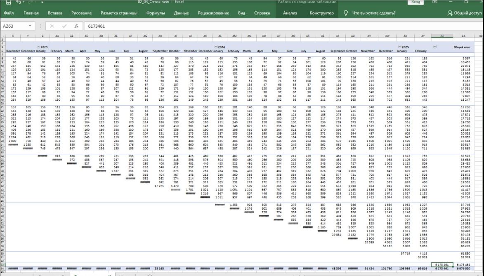484x276 pixels.
Task: Collapse the 2024 year group
Action: pos(215,47)
